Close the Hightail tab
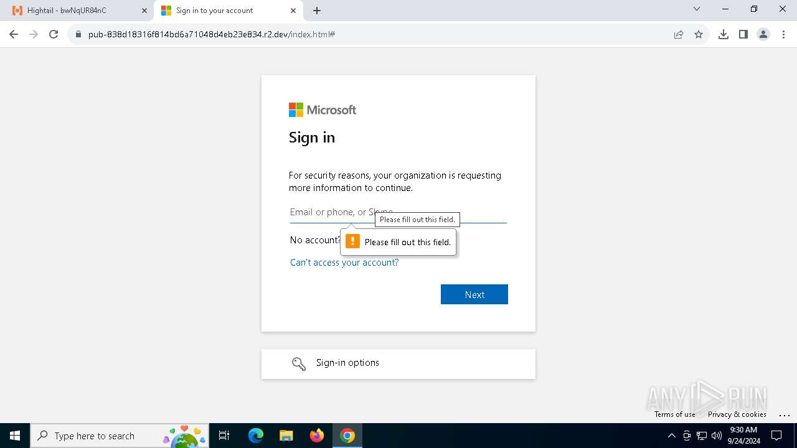The image size is (797, 448). click(144, 11)
